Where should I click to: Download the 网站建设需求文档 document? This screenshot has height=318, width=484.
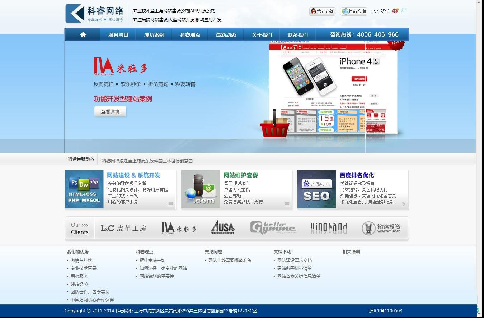295,260
